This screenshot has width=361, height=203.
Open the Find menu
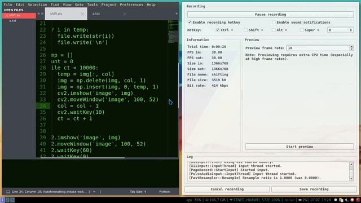point(55,5)
